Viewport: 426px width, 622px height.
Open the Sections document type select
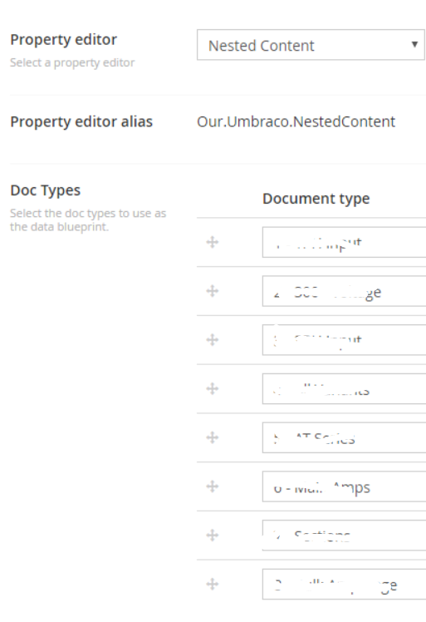(x=344, y=536)
